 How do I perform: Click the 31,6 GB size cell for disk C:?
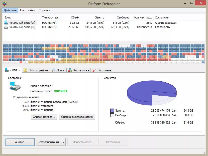74,23
